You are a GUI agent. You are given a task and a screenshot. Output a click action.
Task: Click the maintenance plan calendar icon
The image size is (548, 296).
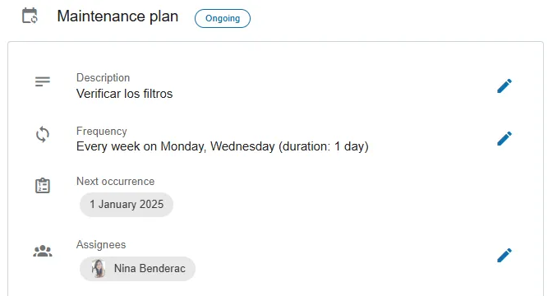tap(30, 16)
